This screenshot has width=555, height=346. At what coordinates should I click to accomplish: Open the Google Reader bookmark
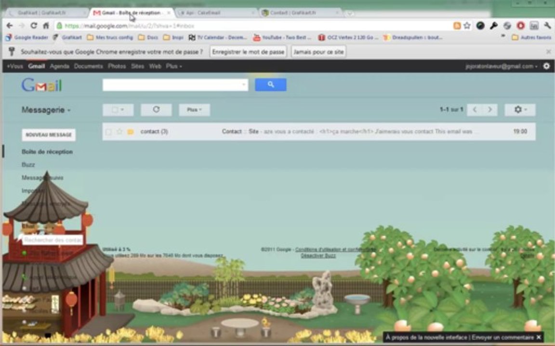27,37
